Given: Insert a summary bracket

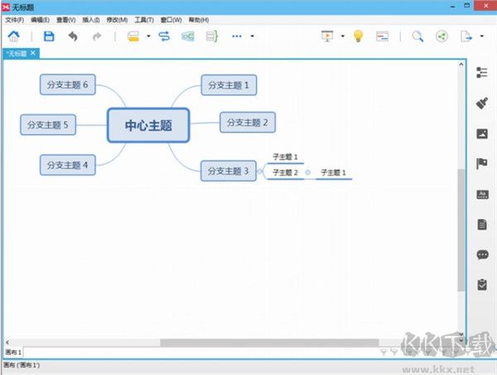Looking at the screenshot, I should [x=212, y=36].
